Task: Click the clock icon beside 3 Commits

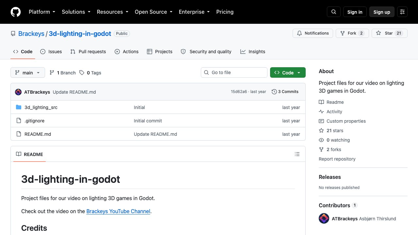Action: point(274,92)
